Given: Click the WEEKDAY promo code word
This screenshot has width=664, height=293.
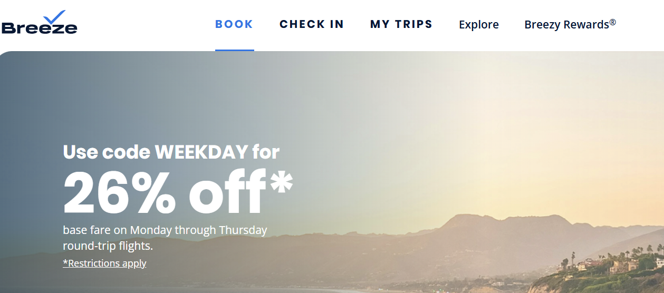Looking at the screenshot, I should point(201,152).
